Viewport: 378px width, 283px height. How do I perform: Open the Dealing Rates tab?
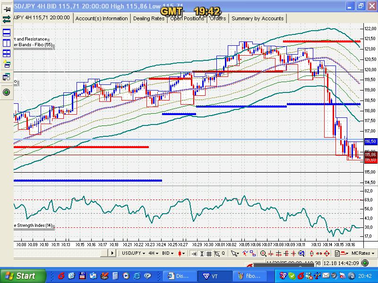pos(149,18)
